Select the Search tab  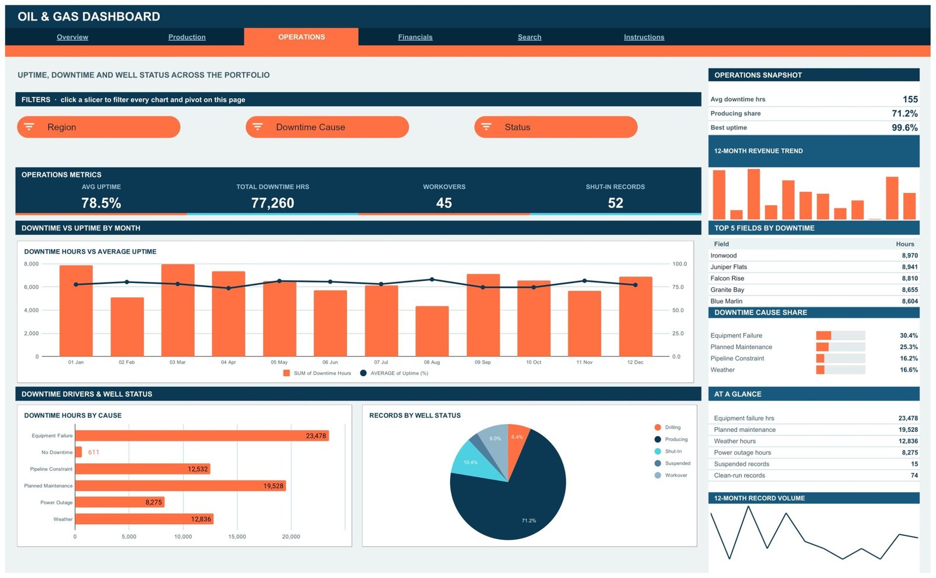tap(529, 37)
